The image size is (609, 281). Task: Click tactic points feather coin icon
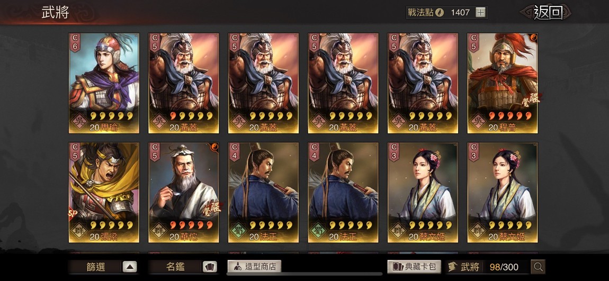coord(440,12)
